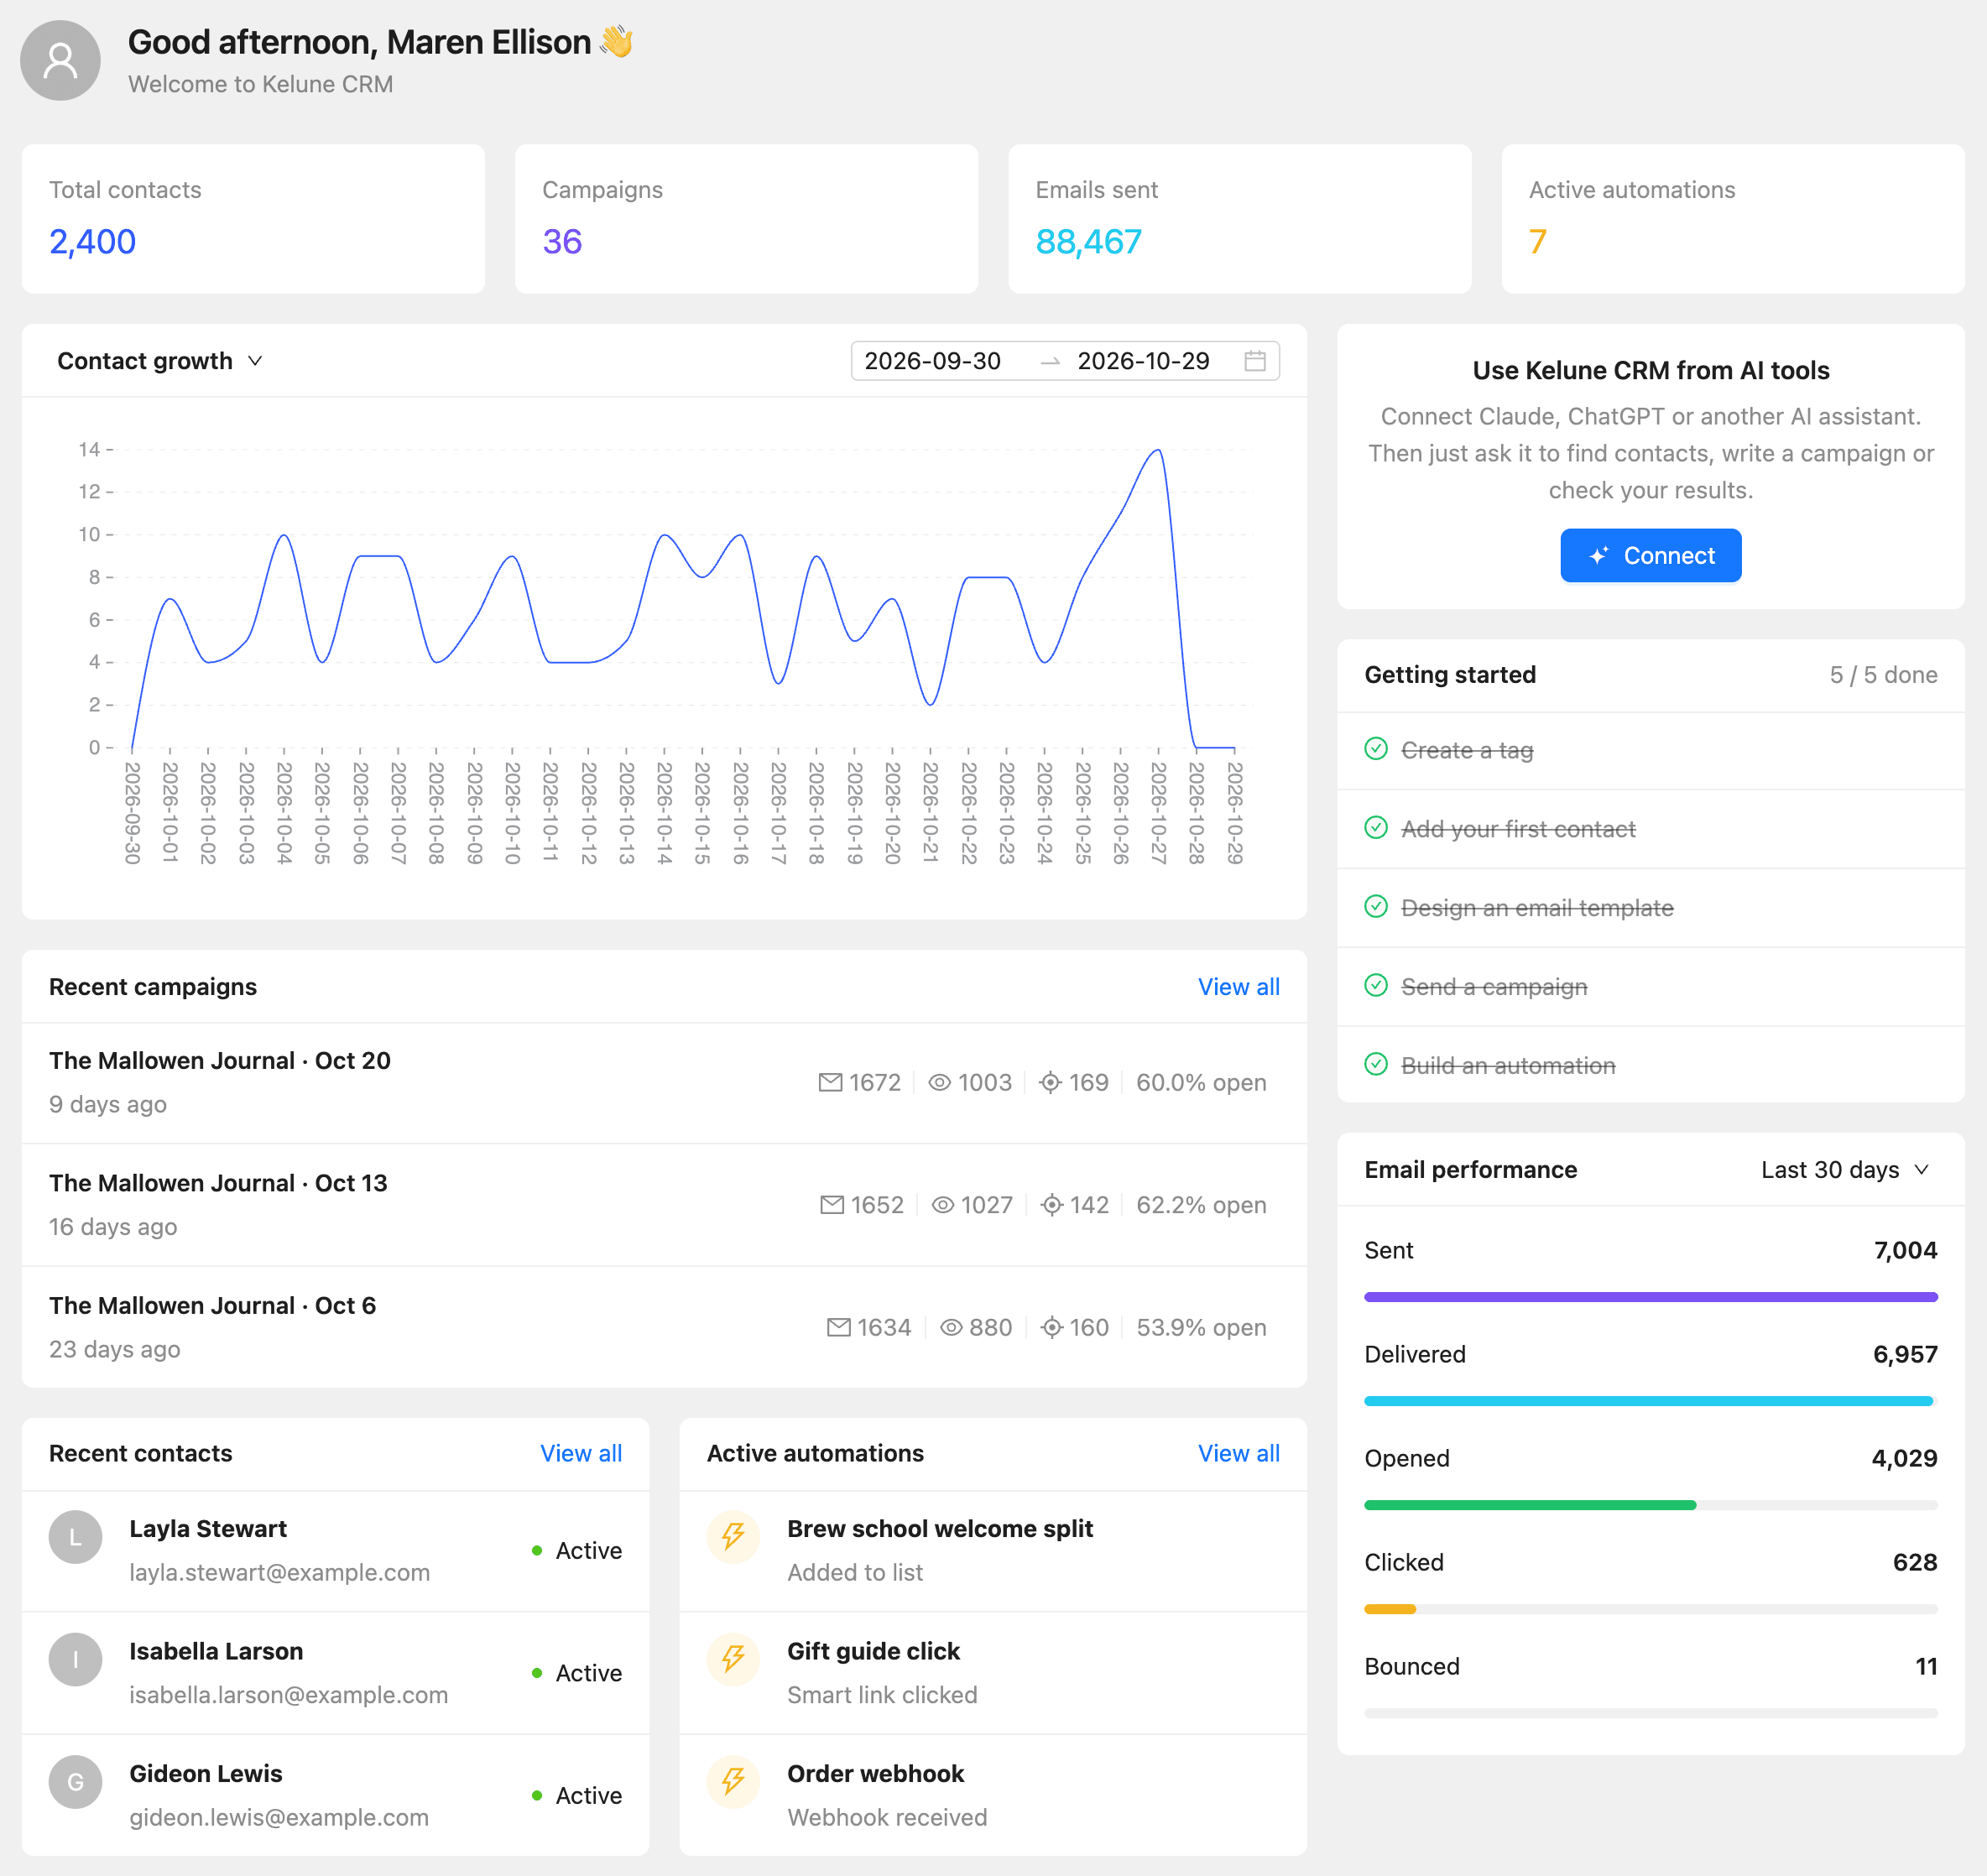
Task: Click Layla Stewart's L avatar
Action: pos(75,1537)
